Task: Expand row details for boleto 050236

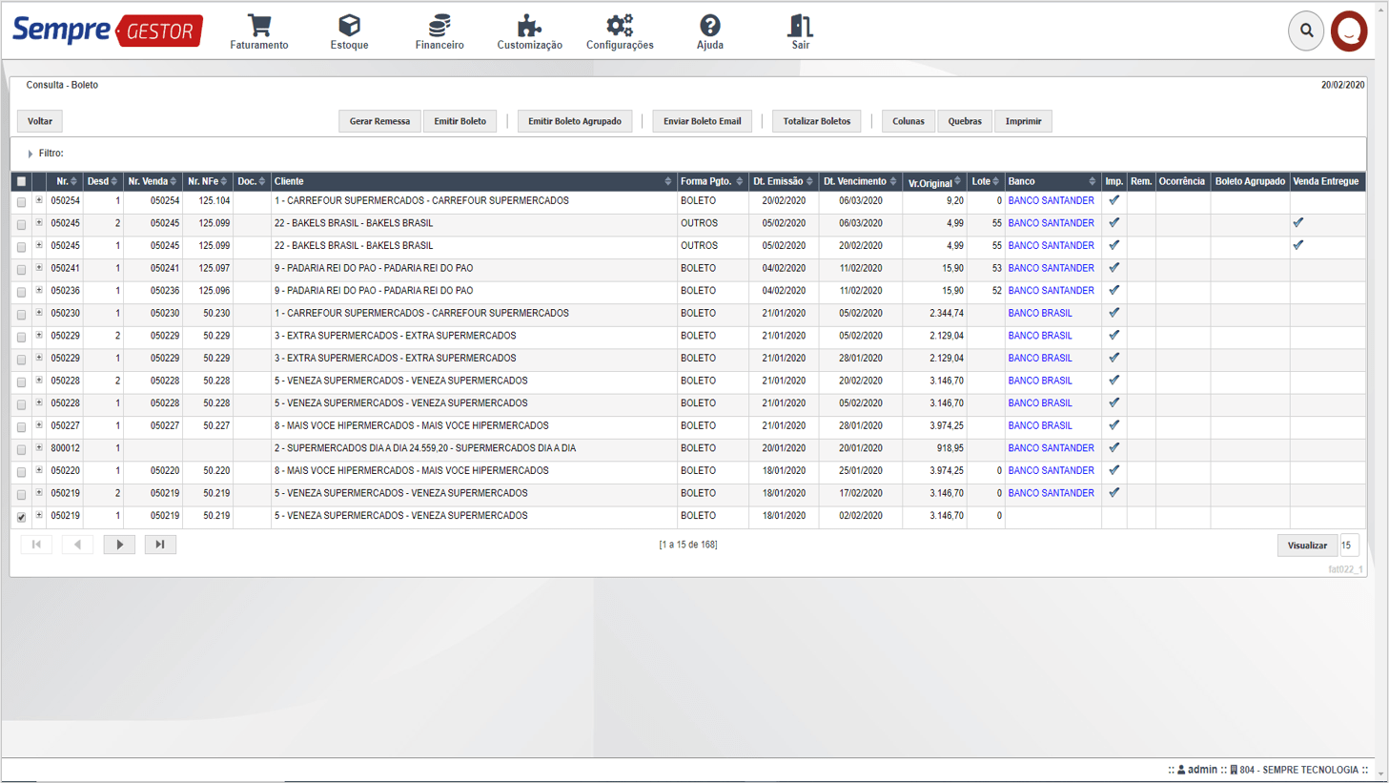Action: tap(39, 290)
